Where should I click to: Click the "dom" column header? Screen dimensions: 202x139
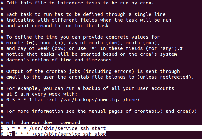[25, 122]
